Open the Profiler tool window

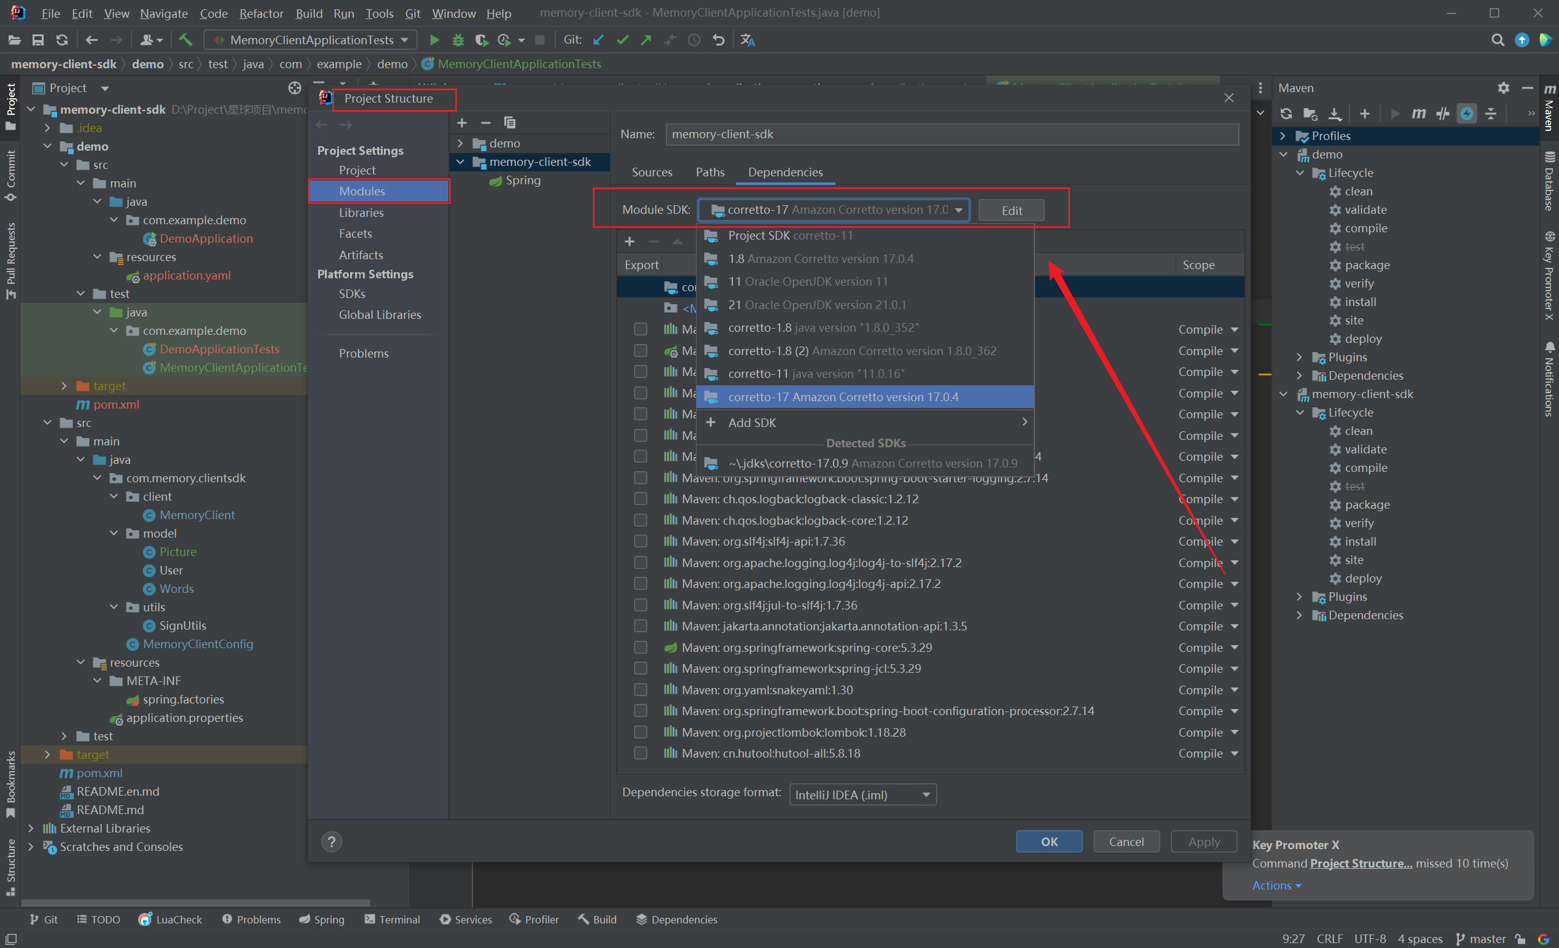[x=534, y=920]
